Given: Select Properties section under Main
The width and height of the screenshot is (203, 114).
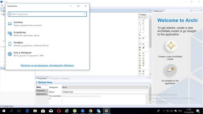Looking at the screenshot, I should [x=42, y=91].
